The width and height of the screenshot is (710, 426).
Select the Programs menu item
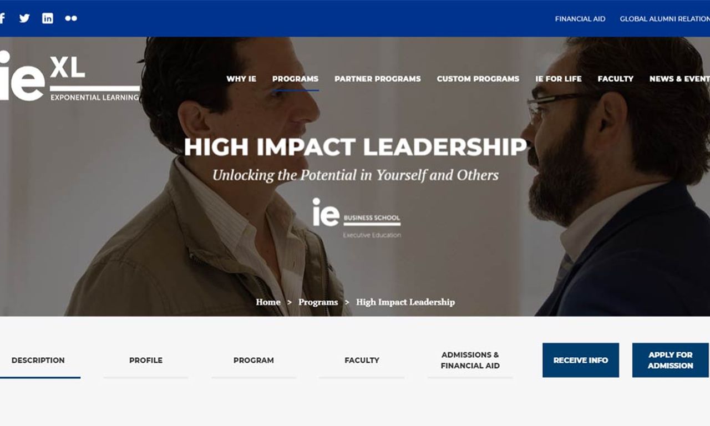click(x=295, y=79)
